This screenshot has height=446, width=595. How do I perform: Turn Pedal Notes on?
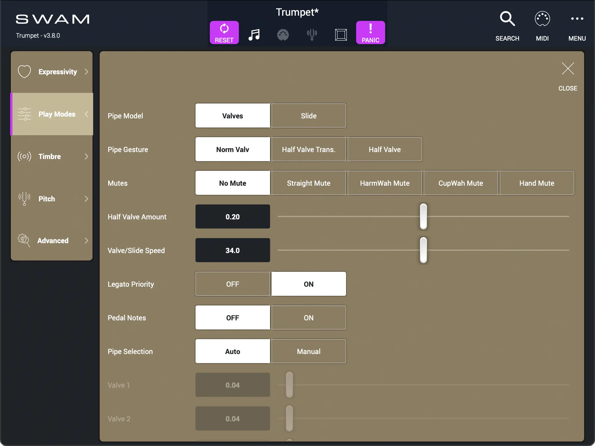pos(309,317)
